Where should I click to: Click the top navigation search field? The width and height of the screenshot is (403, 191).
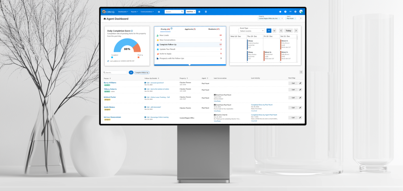click(x=174, y=12)
